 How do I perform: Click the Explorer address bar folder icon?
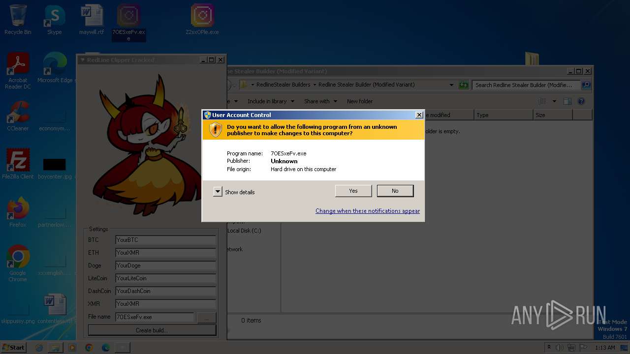244,85
